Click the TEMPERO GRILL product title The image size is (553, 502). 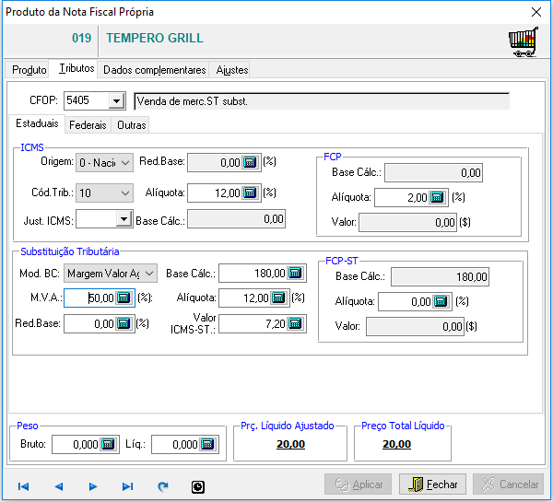click(x=155, y=38)
